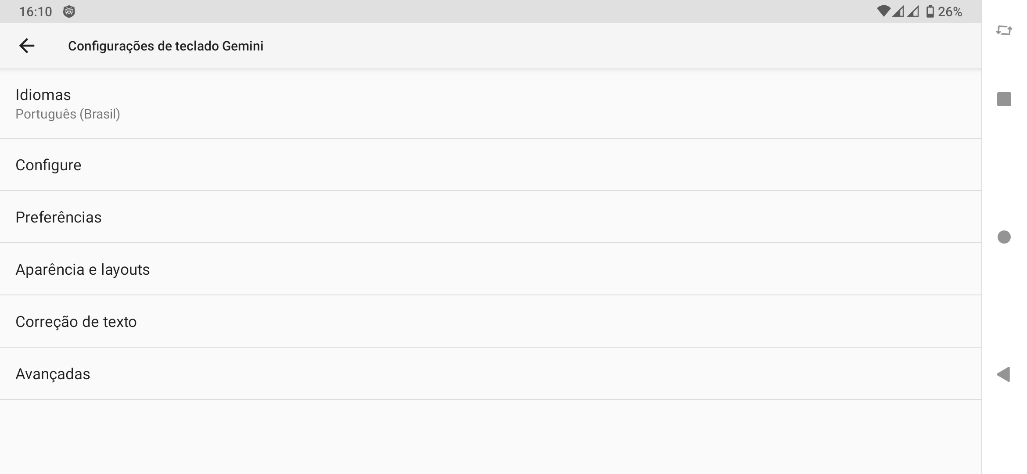The height and width of the screenshot is (474, 1027).
Task: Tap the 16:10 clock in status bar
Action: click(36, 12)
